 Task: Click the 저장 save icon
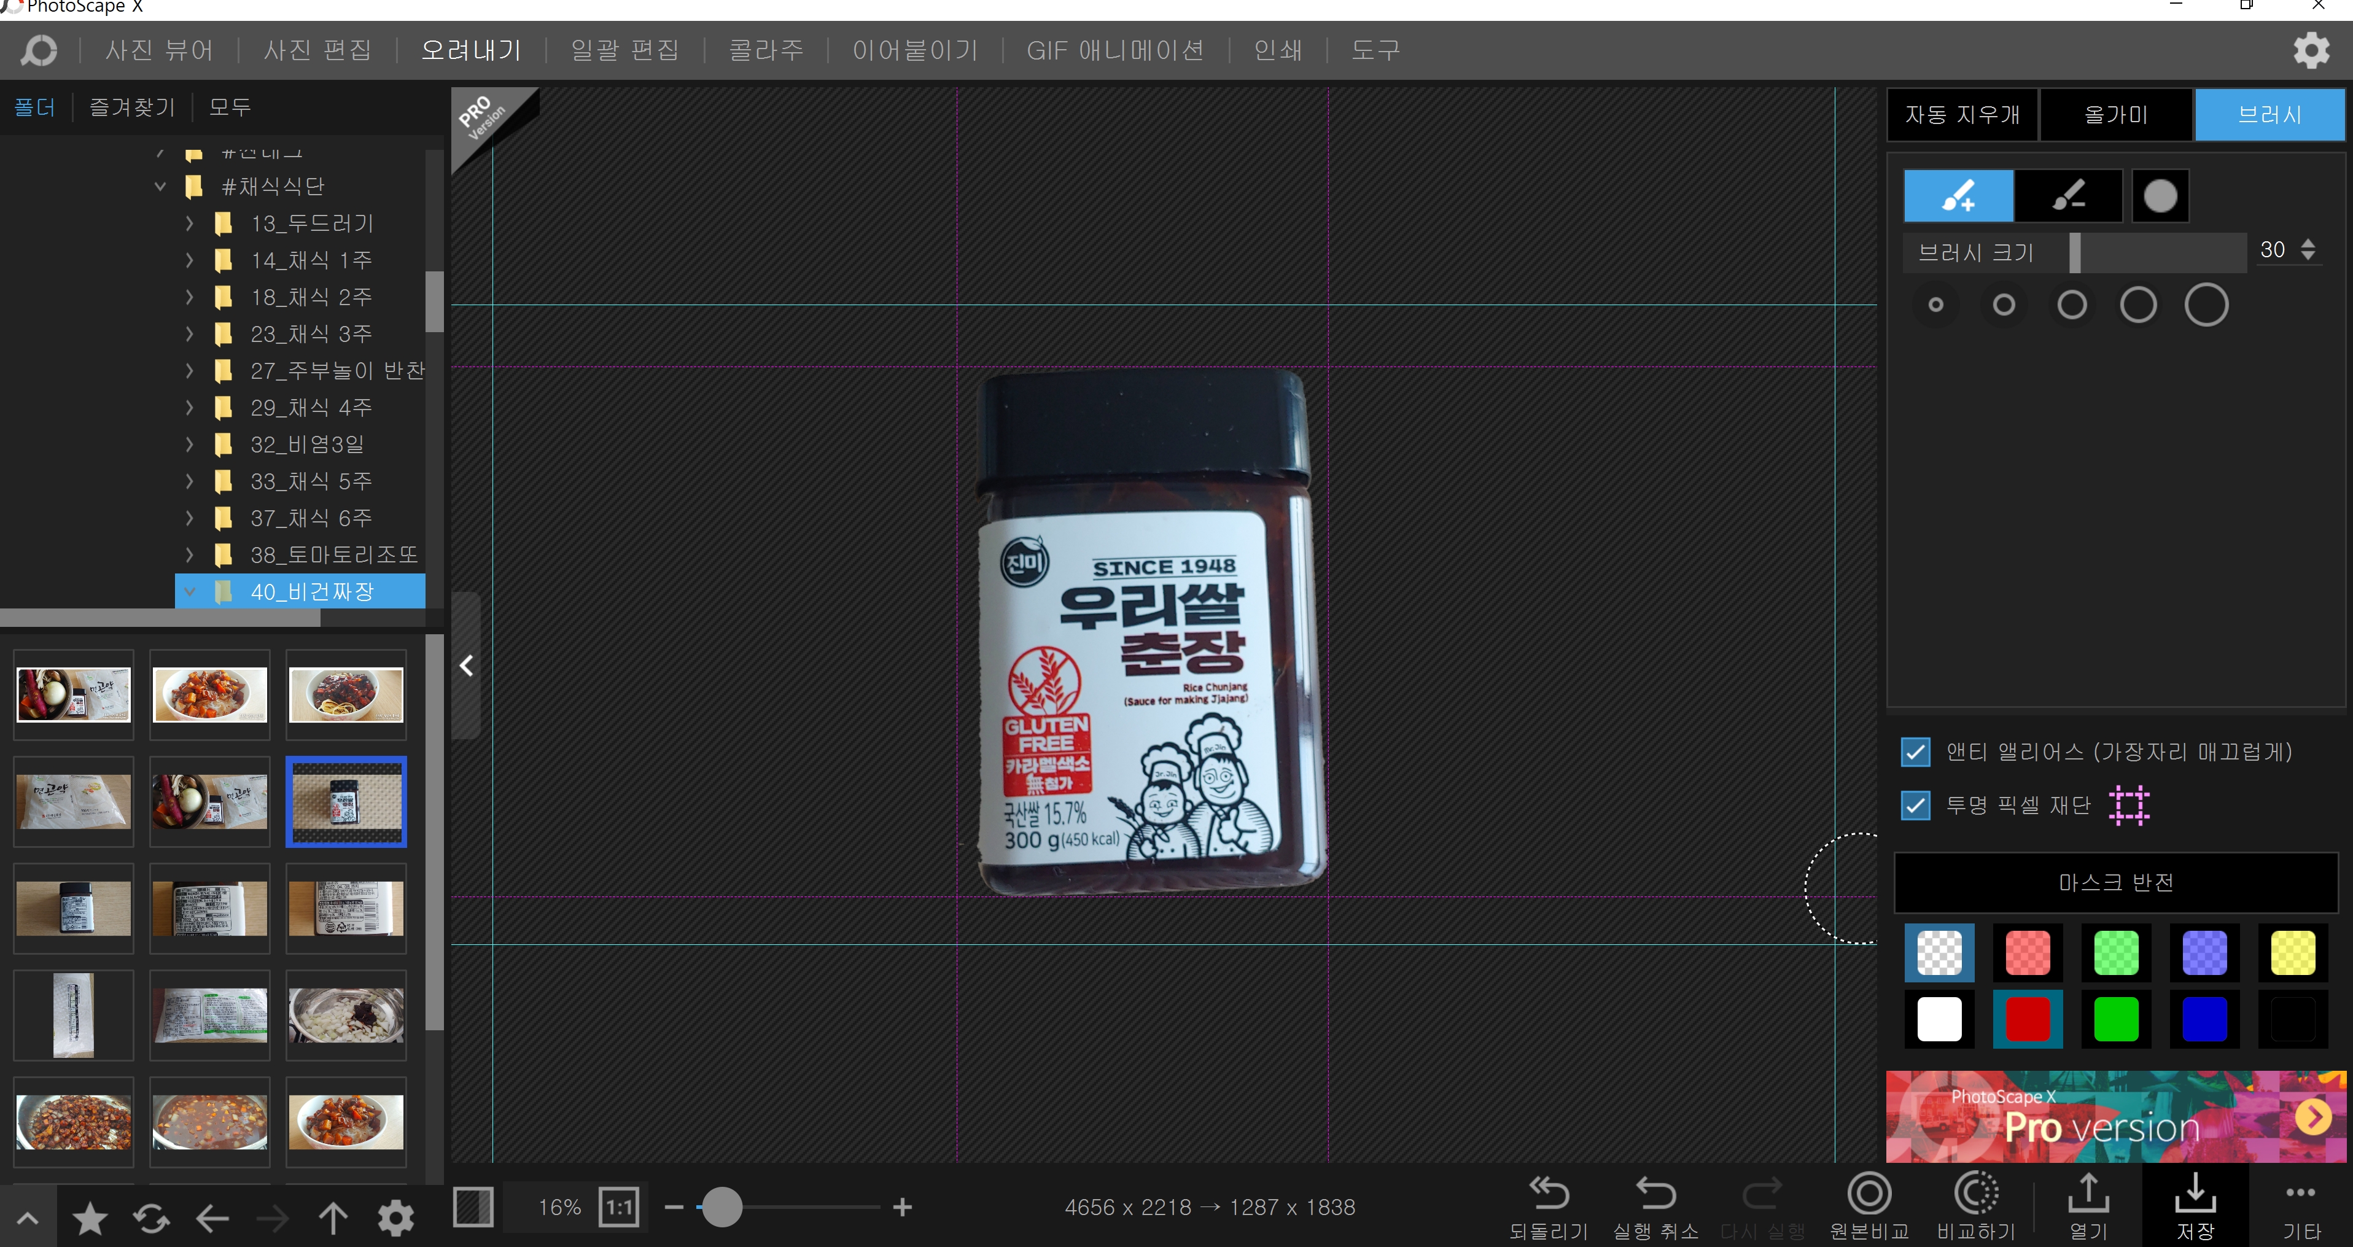2195,1192
